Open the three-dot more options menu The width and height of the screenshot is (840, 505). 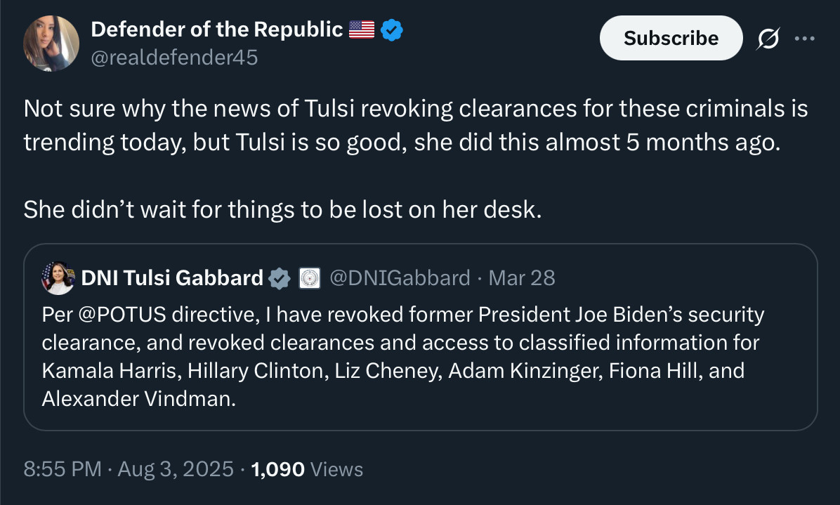pyautogui.click(x=804, y=39)
